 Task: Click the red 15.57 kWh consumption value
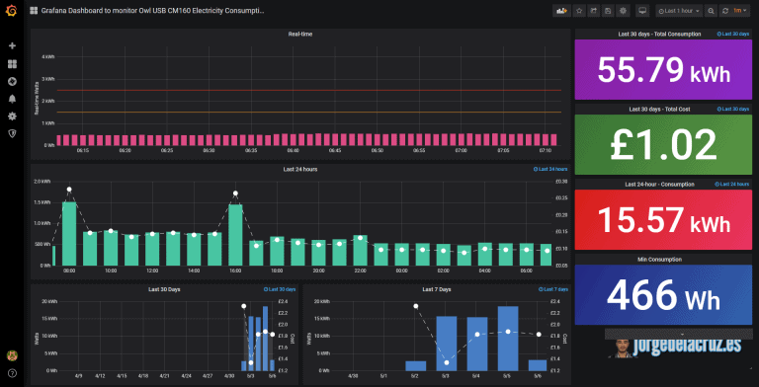pyautogui.click(x=663, y=220)
